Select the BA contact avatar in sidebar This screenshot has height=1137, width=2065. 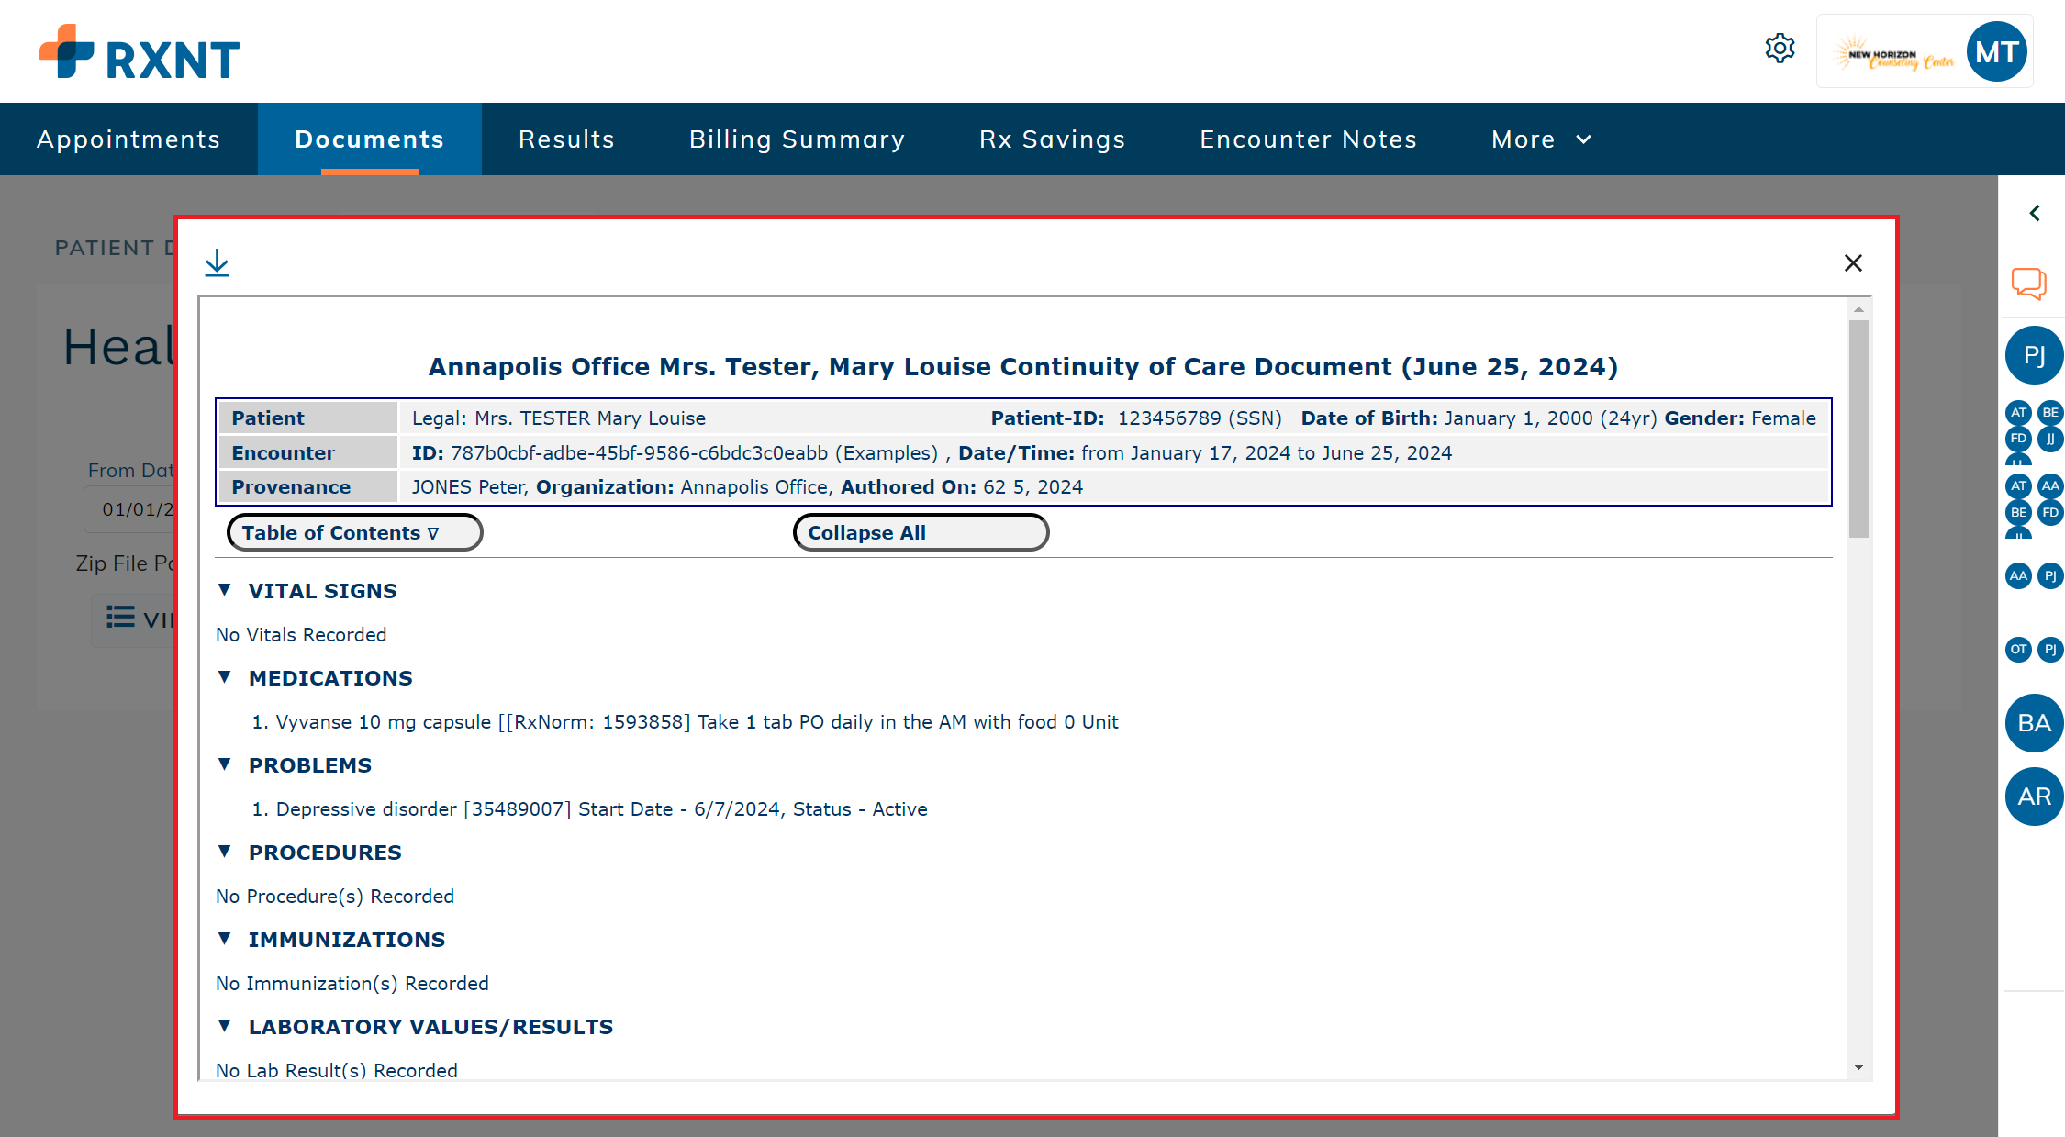pyautogui.click(x=2034, y=723)
